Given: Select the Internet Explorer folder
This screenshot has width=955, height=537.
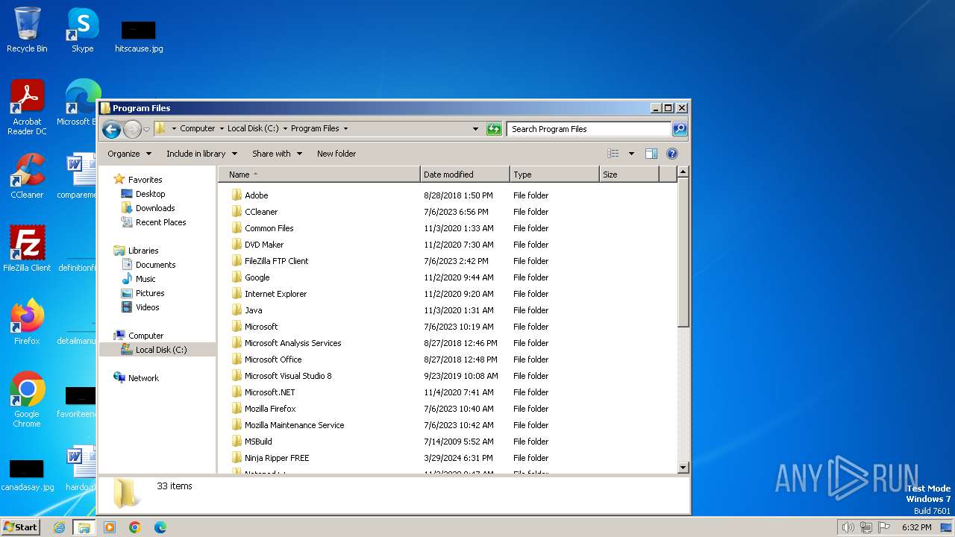Looking at the screenshot, I should pyautogui.click(x=275, y=294).
